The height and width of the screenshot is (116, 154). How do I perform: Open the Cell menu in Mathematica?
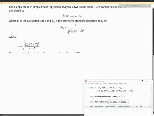(100, 83)
